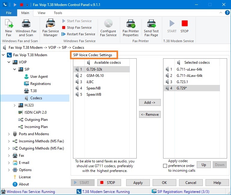Select GSM-06.10 in available codecs
Screen dimensions: 231x195
click(102, 76)
